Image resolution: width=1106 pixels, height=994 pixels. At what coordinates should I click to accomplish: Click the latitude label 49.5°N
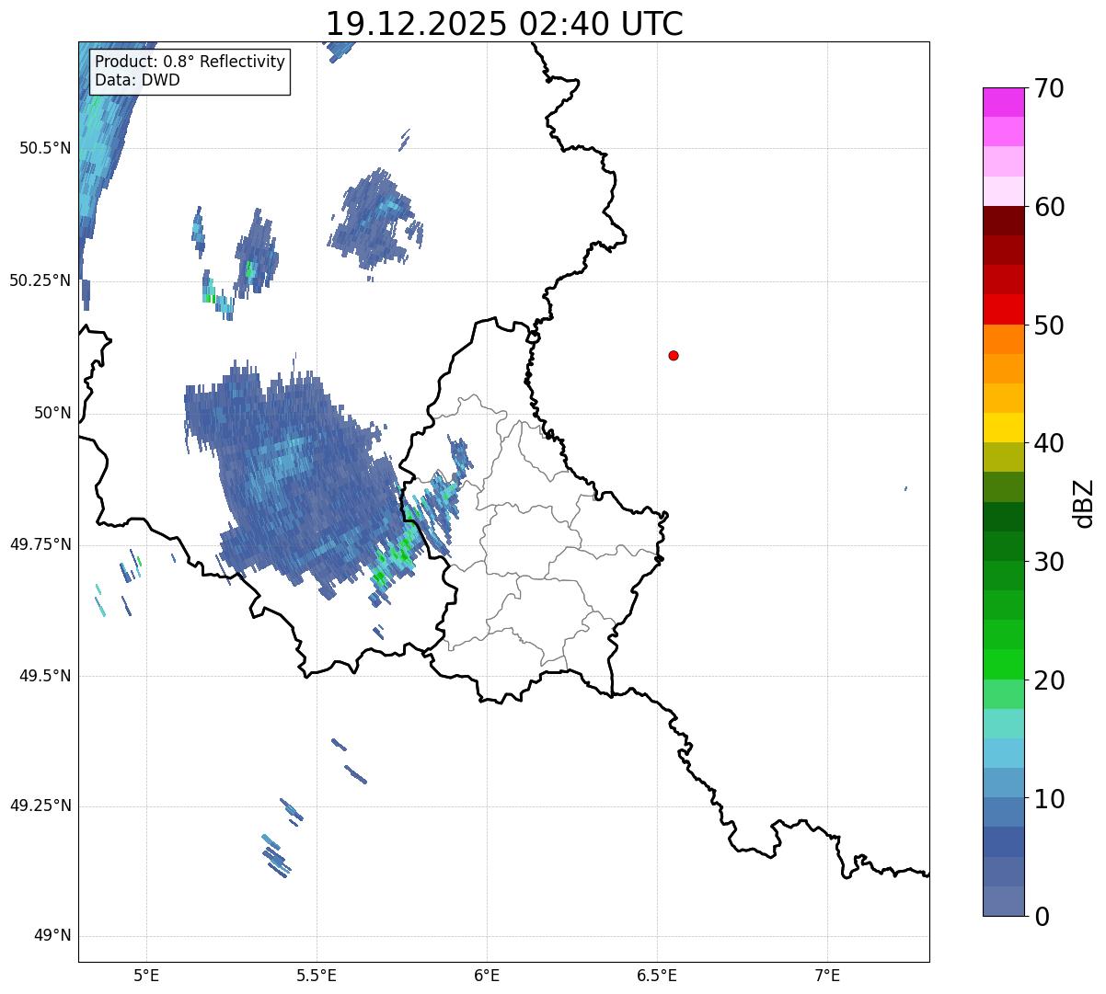pos(44,676)
